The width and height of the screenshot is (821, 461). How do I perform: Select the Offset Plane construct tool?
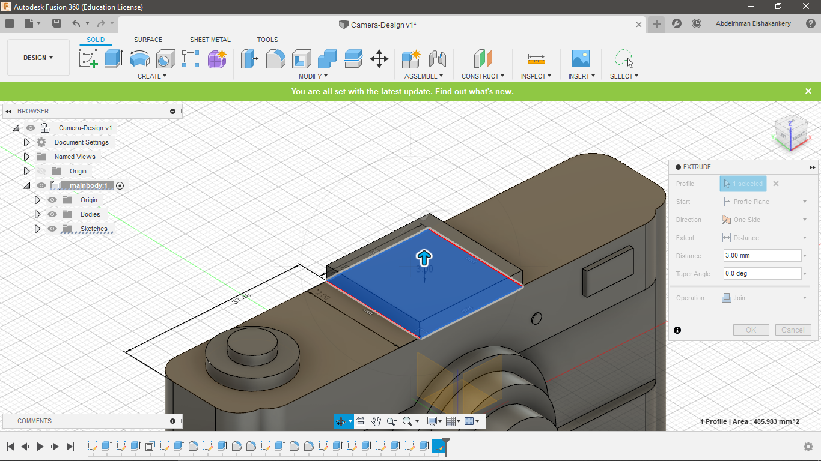pyautogui.click(x=483, y=59)
